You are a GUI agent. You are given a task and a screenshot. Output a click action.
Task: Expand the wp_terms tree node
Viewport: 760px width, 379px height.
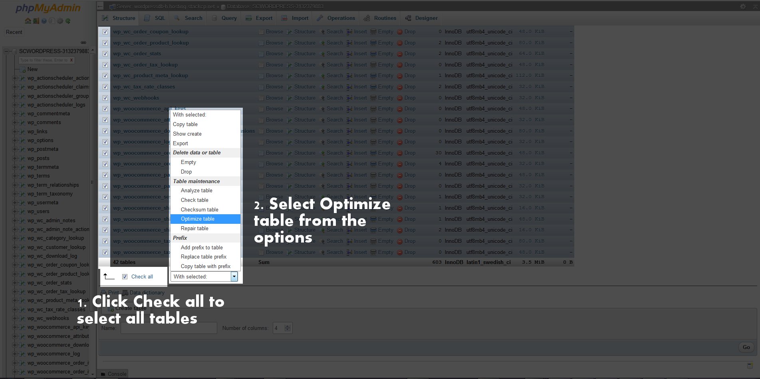pyautogui.click(x=15, y=176)
